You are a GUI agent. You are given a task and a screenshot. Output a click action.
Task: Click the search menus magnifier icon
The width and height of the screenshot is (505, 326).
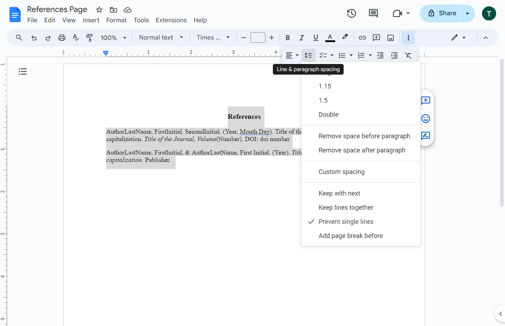tap(19, 37)
